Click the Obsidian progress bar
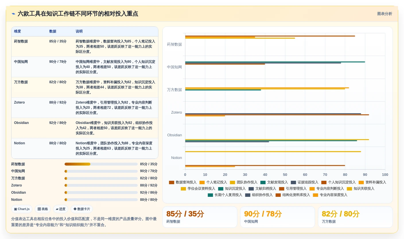404x239 pixels. (101, 193)
